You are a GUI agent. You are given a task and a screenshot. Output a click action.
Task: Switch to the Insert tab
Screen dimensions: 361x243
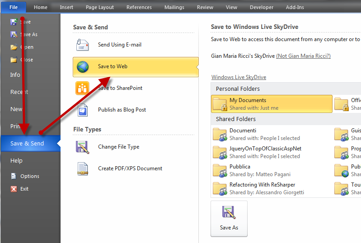[66, 7]
